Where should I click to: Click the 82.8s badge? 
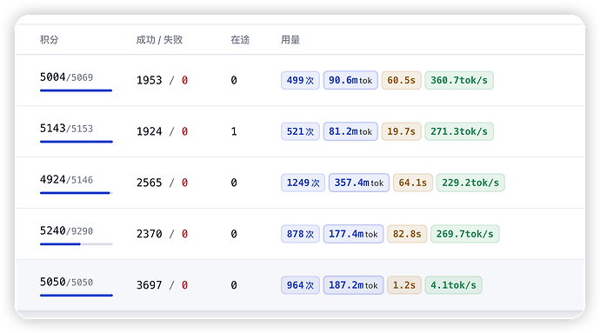(x=407, y=234)
